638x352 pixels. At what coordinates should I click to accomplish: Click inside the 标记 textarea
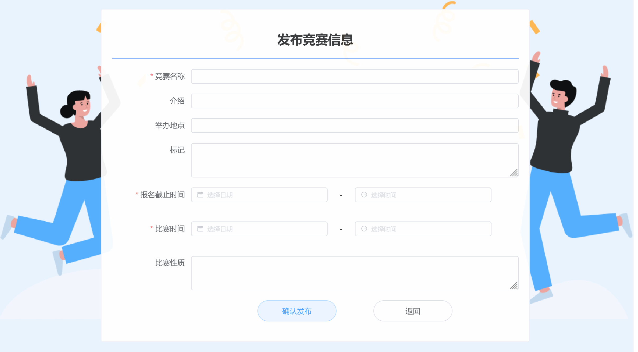[x=355, y=160]
